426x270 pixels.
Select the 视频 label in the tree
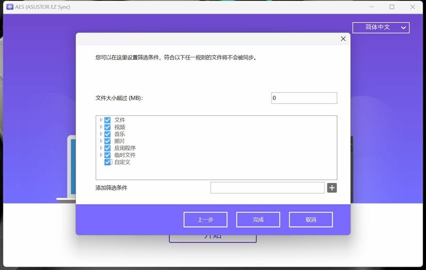click(x=119, y=127)
